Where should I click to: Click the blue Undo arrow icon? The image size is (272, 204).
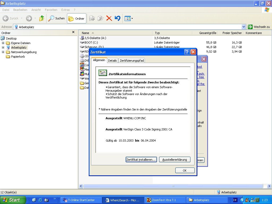pyautogui.click(x=117, y=18)
